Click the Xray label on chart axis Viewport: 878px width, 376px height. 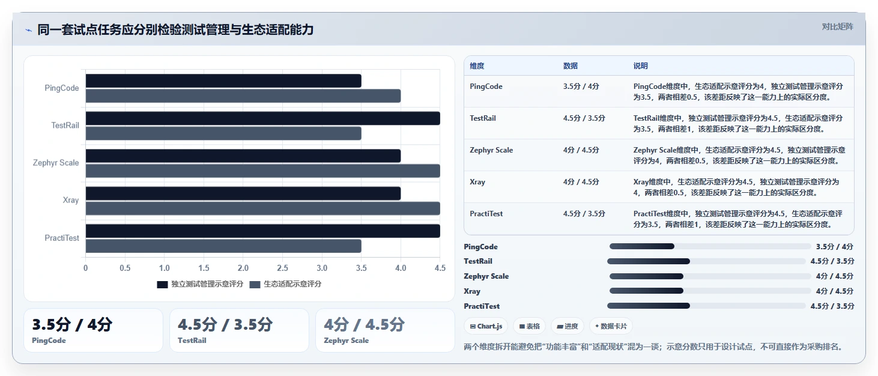(x=71, y=200)
